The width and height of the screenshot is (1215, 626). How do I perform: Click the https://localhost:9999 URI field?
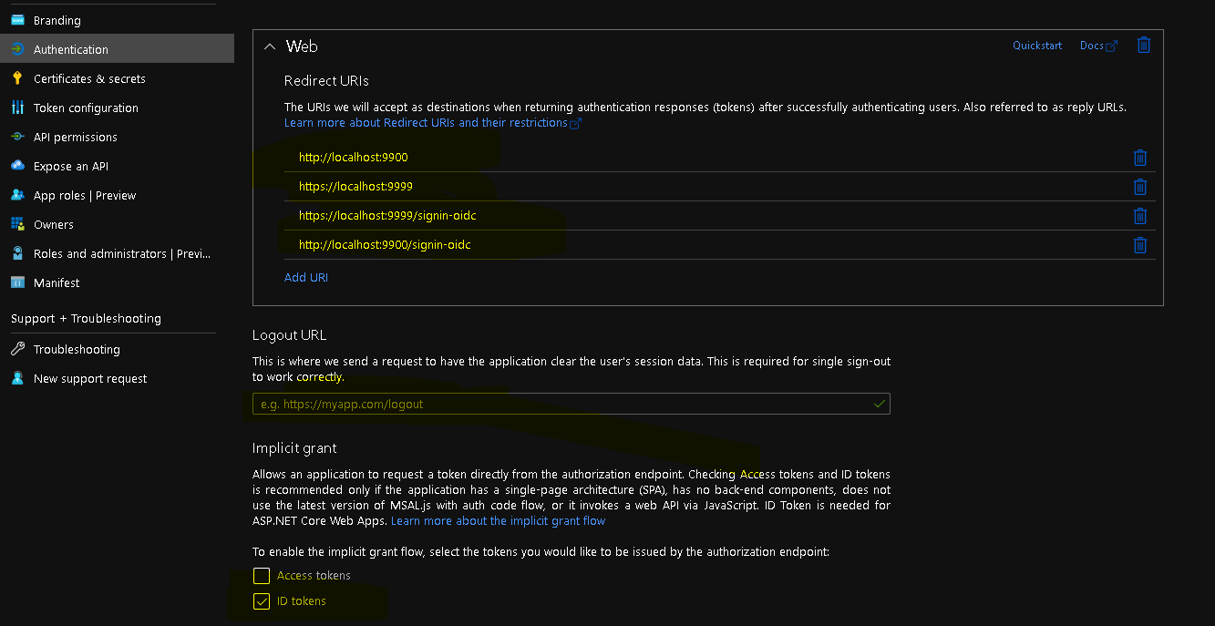click(x=702, y=187)
